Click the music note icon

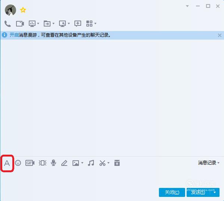tap(91, 163)
